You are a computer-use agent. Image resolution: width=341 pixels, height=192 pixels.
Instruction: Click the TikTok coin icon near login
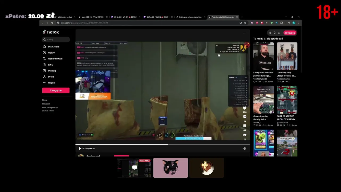click(x=270, y=33)
